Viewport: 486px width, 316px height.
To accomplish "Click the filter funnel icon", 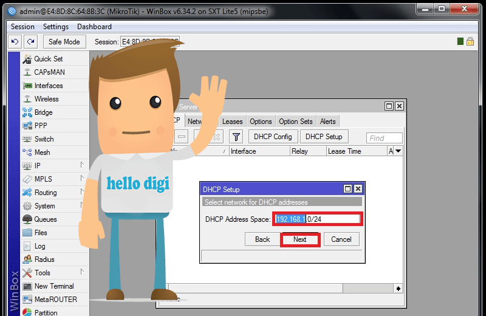I will [x=236, y=137].
